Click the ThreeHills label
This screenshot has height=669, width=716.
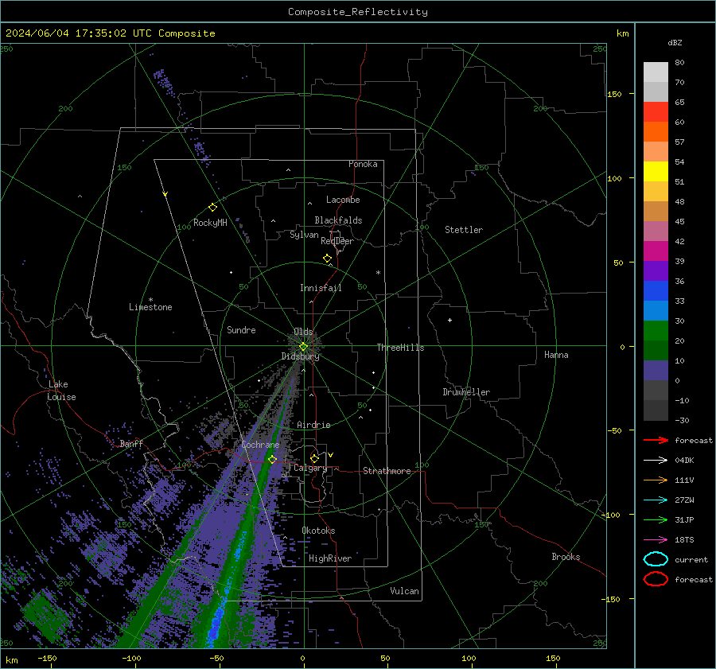[400, 348]
